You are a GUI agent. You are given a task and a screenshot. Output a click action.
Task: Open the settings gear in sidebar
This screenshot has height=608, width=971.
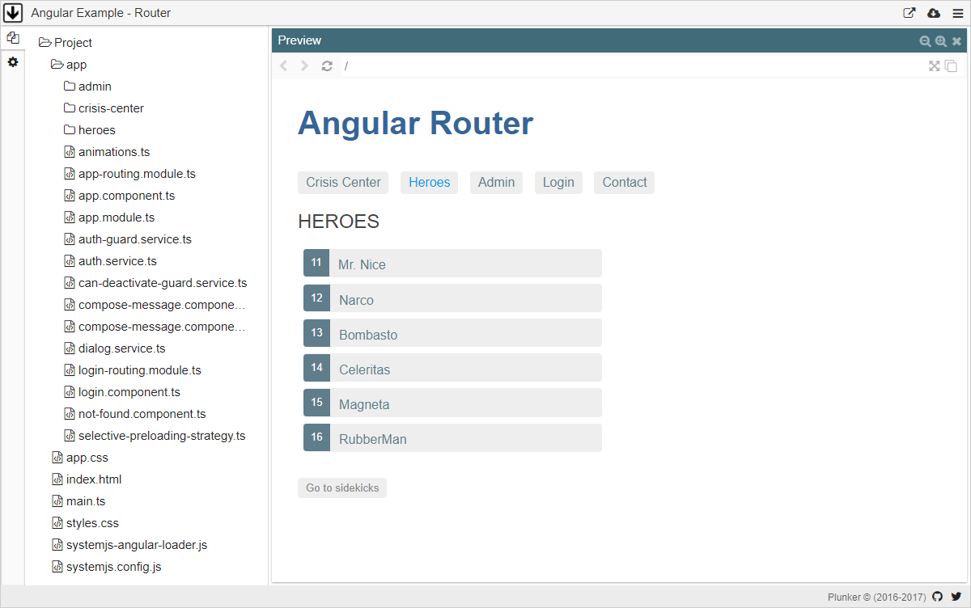click(13, 62)
